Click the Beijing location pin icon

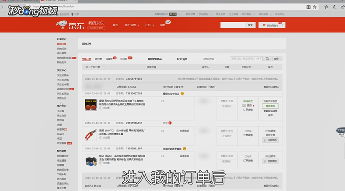72,14
